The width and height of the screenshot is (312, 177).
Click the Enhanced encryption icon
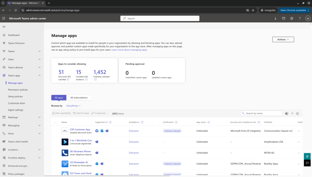[x=4, y=166]
